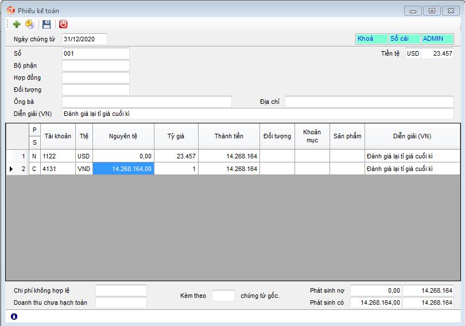
Task: Select account cell 4131 in row 2
Action: tap(58, 169)
